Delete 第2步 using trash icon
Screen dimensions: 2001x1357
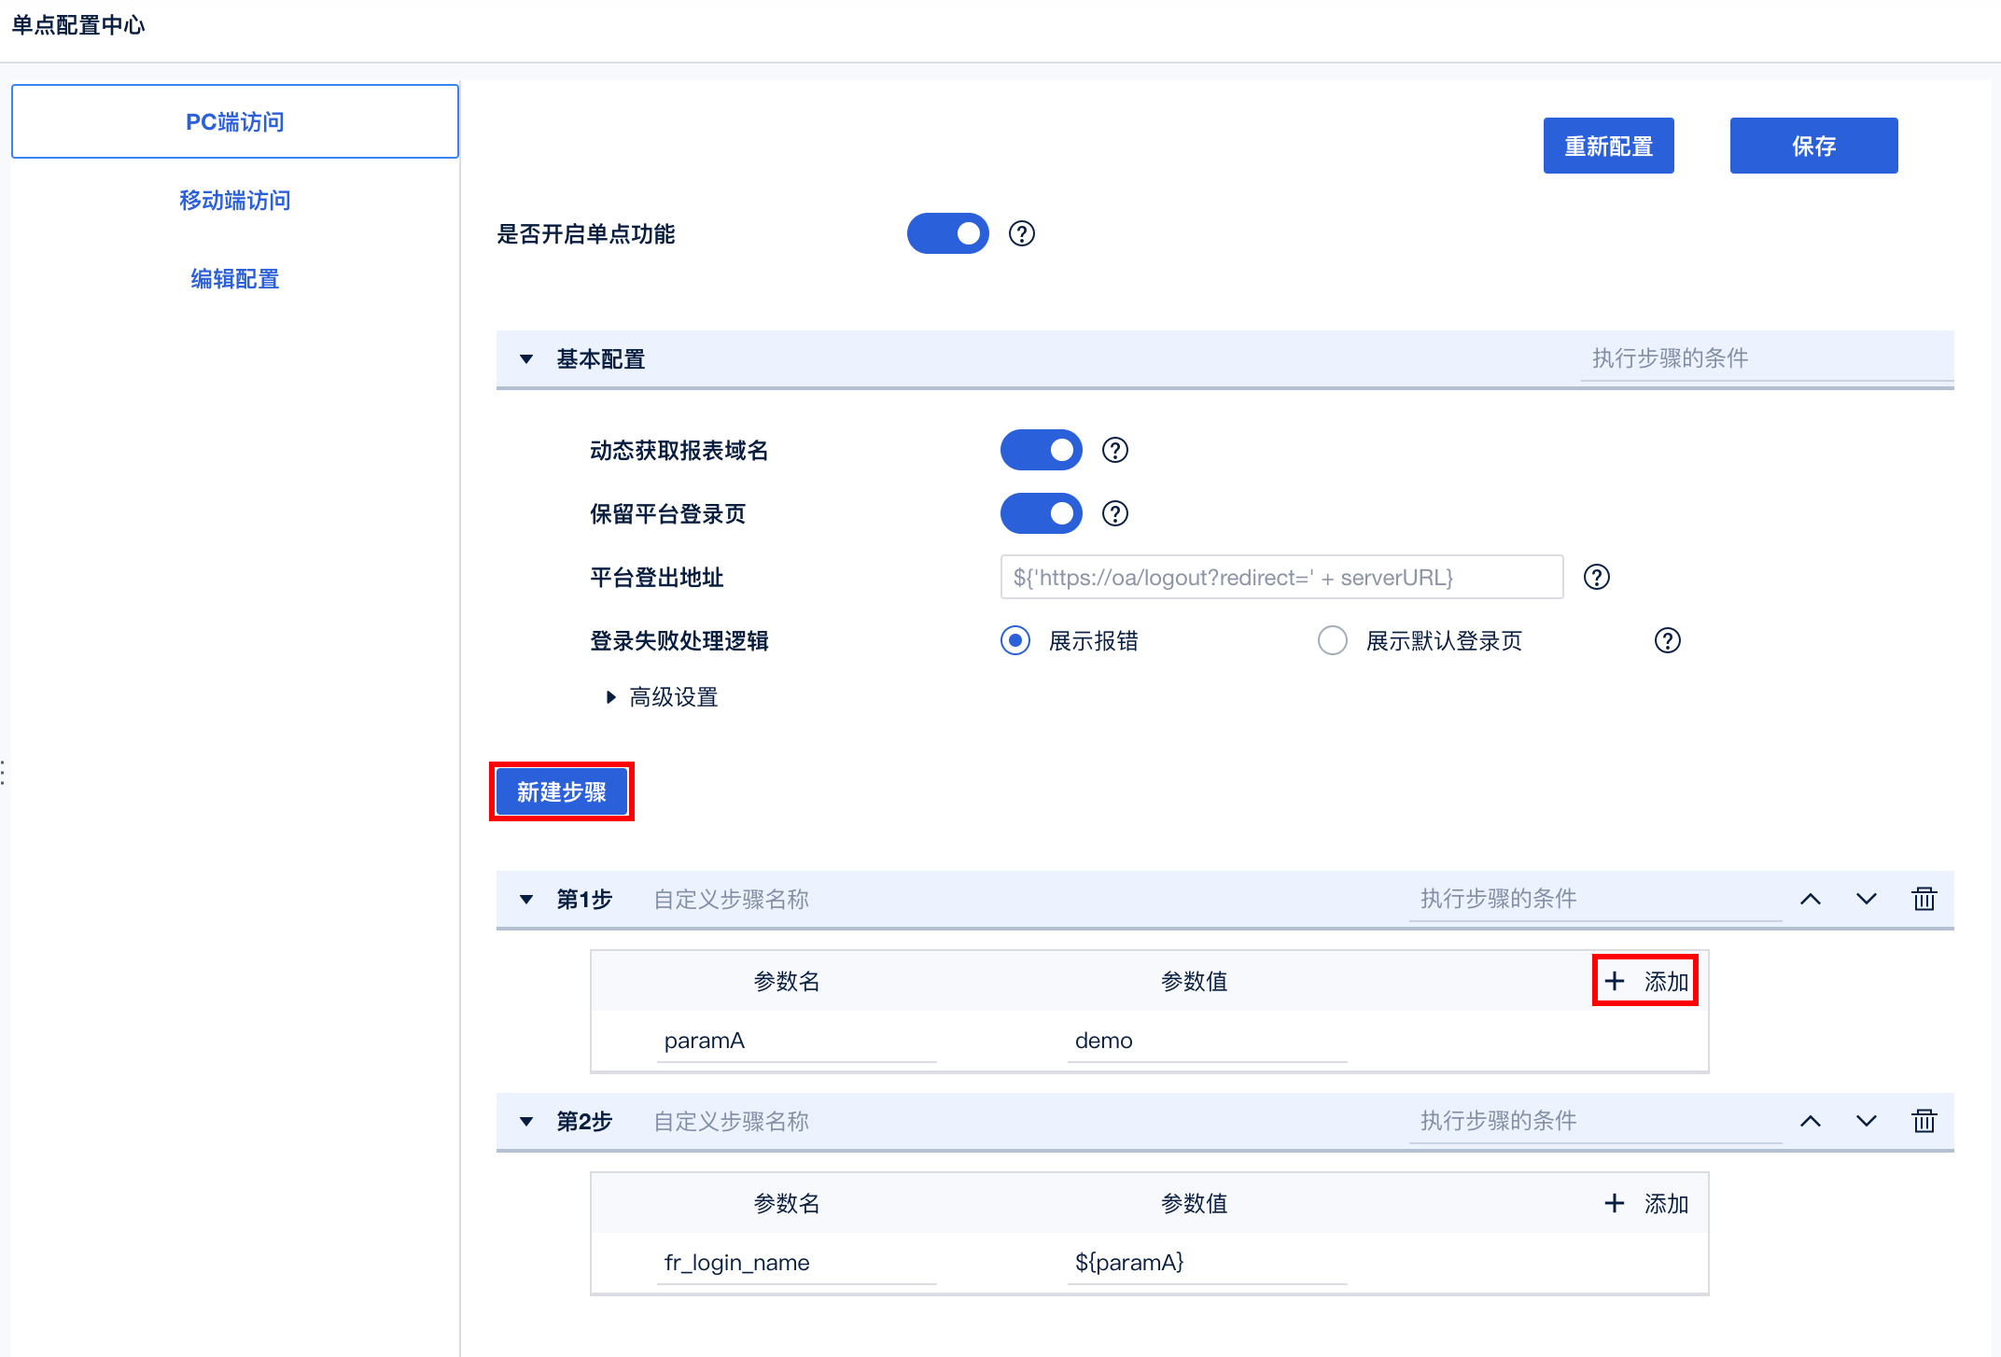click(1924, 1121)
